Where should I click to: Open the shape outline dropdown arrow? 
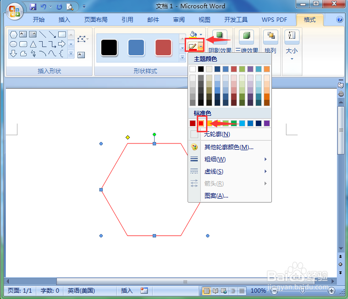click(x=201, y=47)
